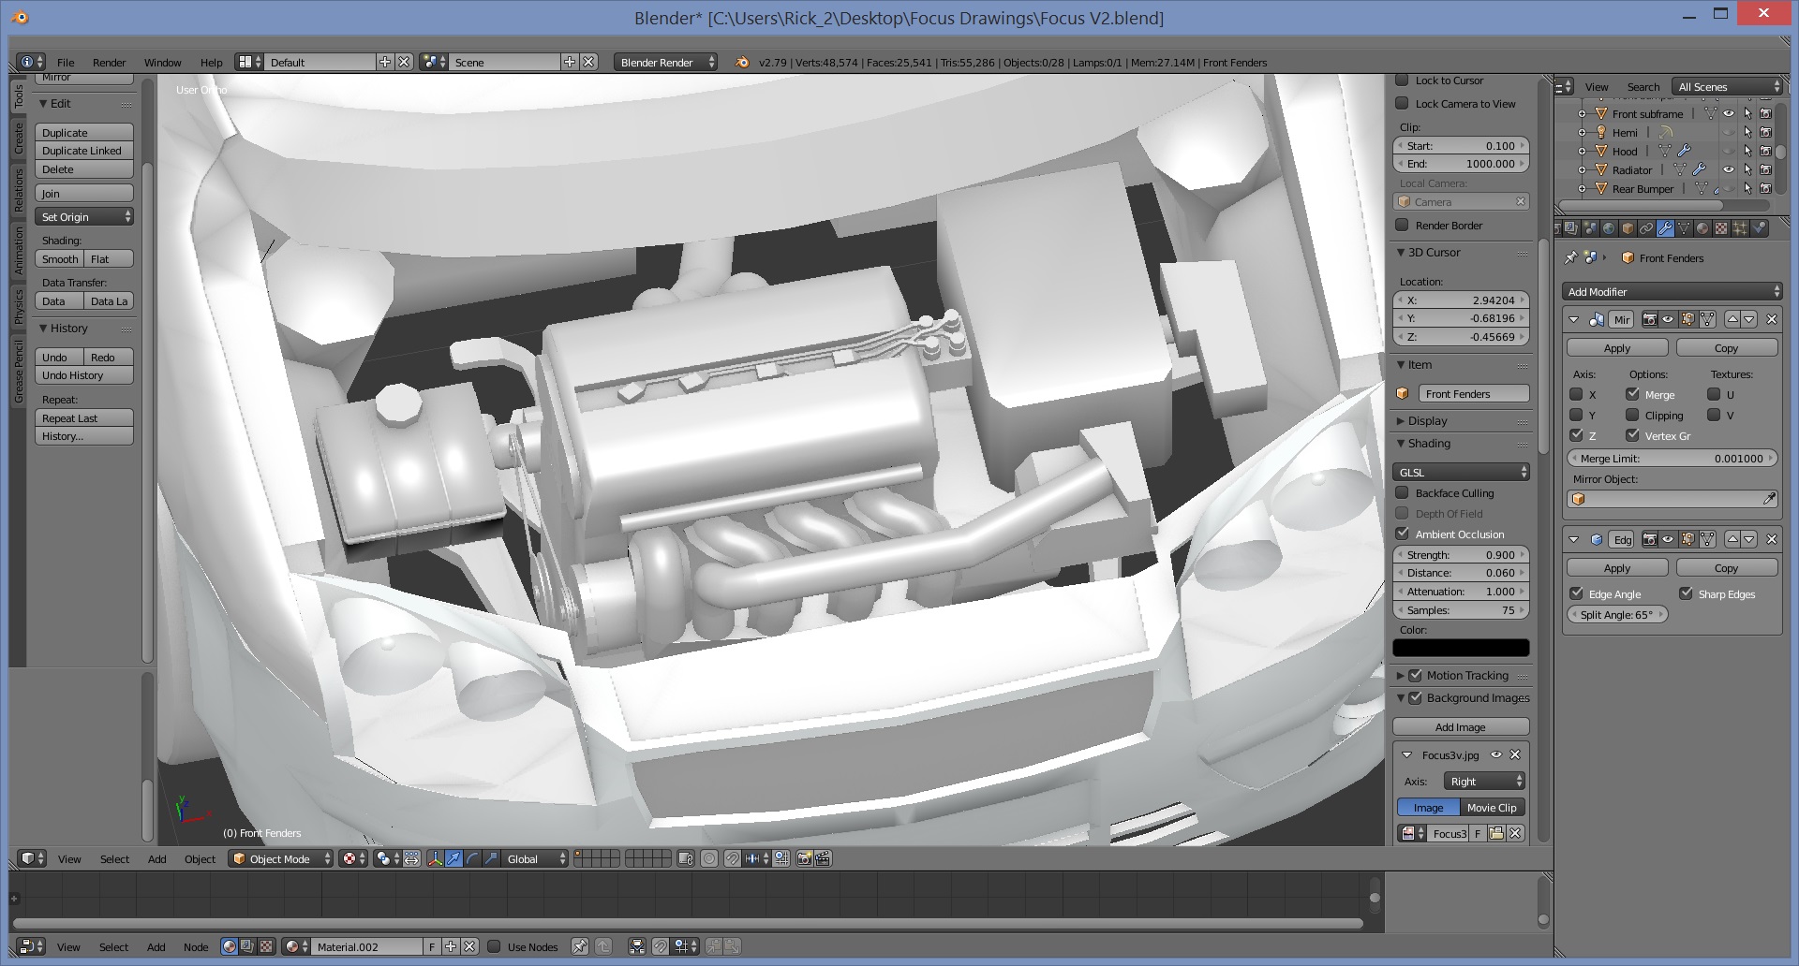
Task: Toggle Lock to Cursor checkbox
Action: click(1403, 80)
